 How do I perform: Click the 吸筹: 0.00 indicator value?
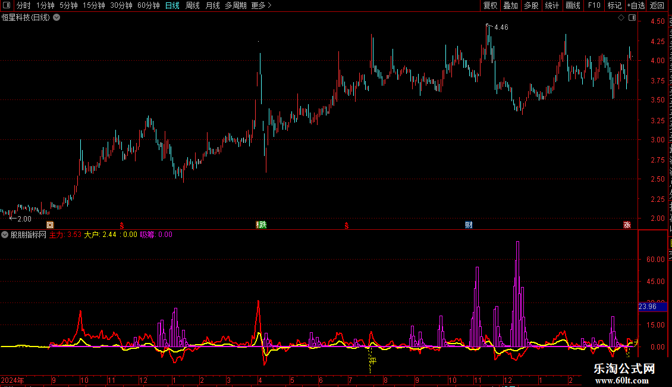pos(156,235)
